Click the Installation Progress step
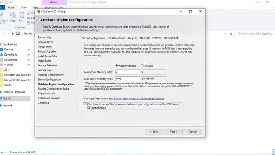275x155 pixels. point(49,98)
